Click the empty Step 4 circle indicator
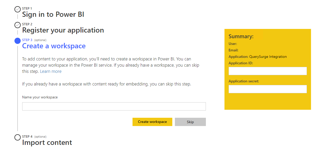This screenshot has height=149, width=326. click(x=18, y=137)
